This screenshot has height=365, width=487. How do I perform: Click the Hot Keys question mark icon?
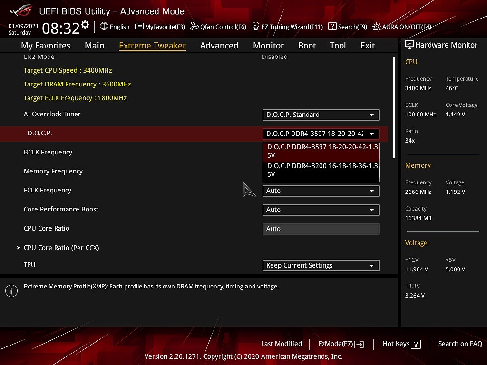(416, 344)
